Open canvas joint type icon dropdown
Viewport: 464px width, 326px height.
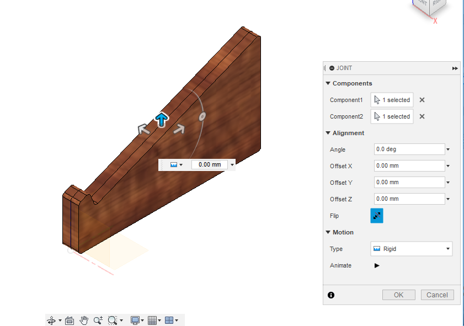point(177,165)
